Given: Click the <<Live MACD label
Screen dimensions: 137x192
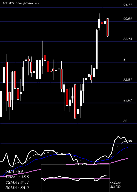Looking at the screenshot, I should pos(115,185).
